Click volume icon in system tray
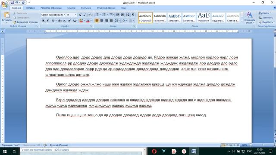Image resolution: width=276 pixels, height=155 pixels. click(233, 151)
